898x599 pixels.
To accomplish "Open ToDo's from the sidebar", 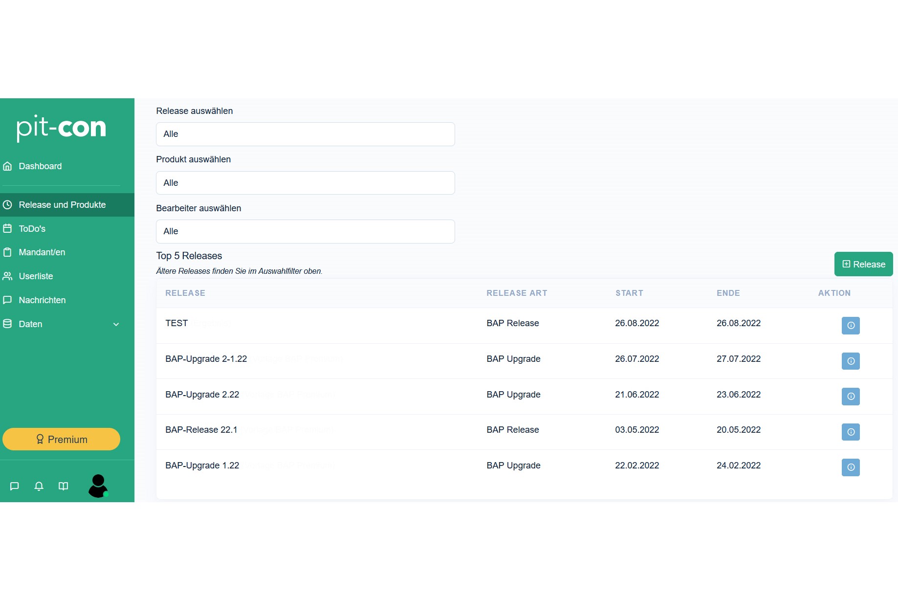I will point(32,229).
